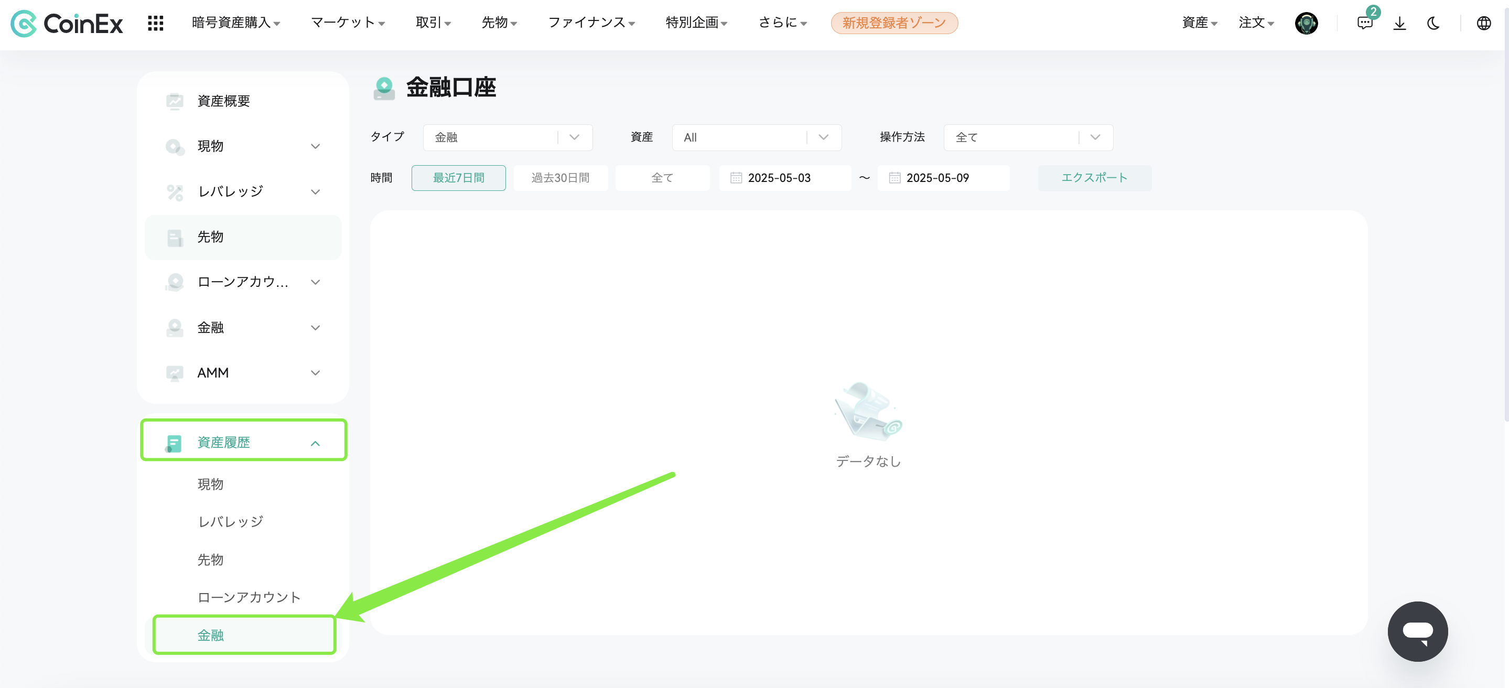
Task: Open the 暗号資産購入 menu
Action: pos(235,23)
